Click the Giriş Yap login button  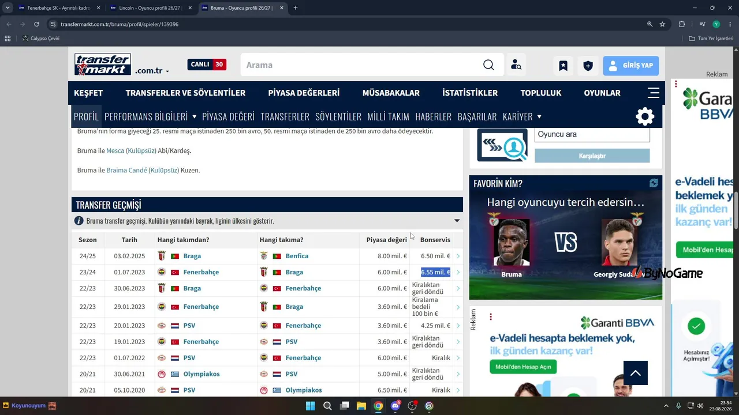631,66
